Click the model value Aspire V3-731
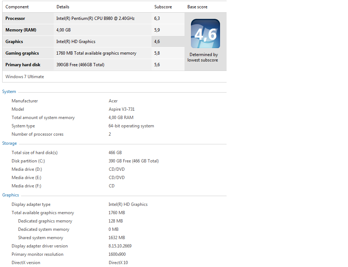Image resolution: width=348 pixels, height=267 pixels. tap(122, 109)
